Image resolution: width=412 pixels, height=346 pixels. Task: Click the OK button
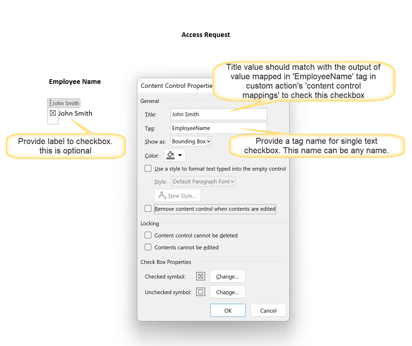(228, 310)
